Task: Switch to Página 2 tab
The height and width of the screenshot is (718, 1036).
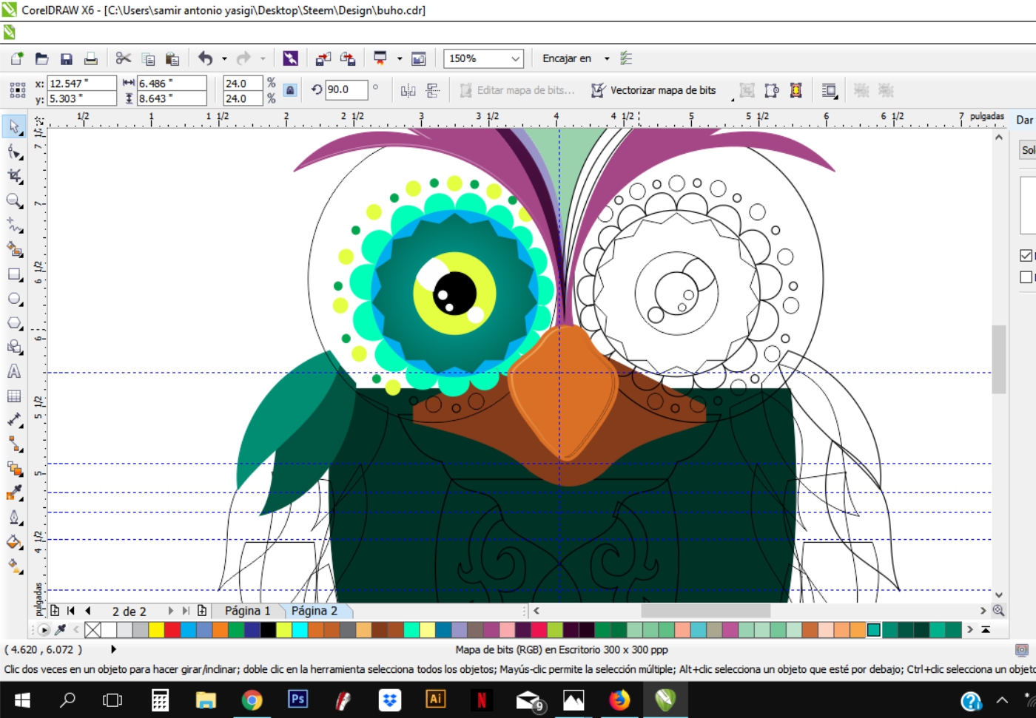Action: 314,611
